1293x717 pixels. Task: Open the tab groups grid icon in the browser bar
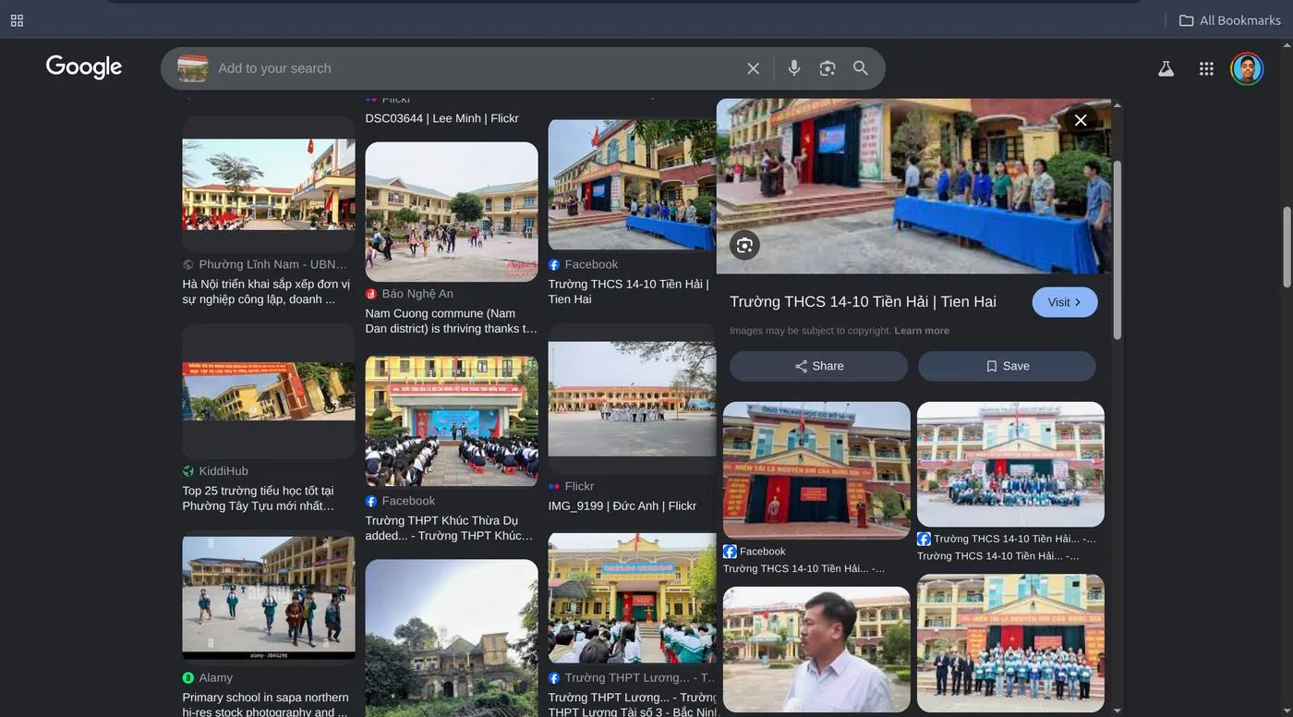coord(17,20)
